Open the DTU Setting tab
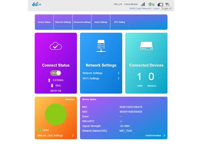Screen dimensions: 202x168 pos(119,22)
